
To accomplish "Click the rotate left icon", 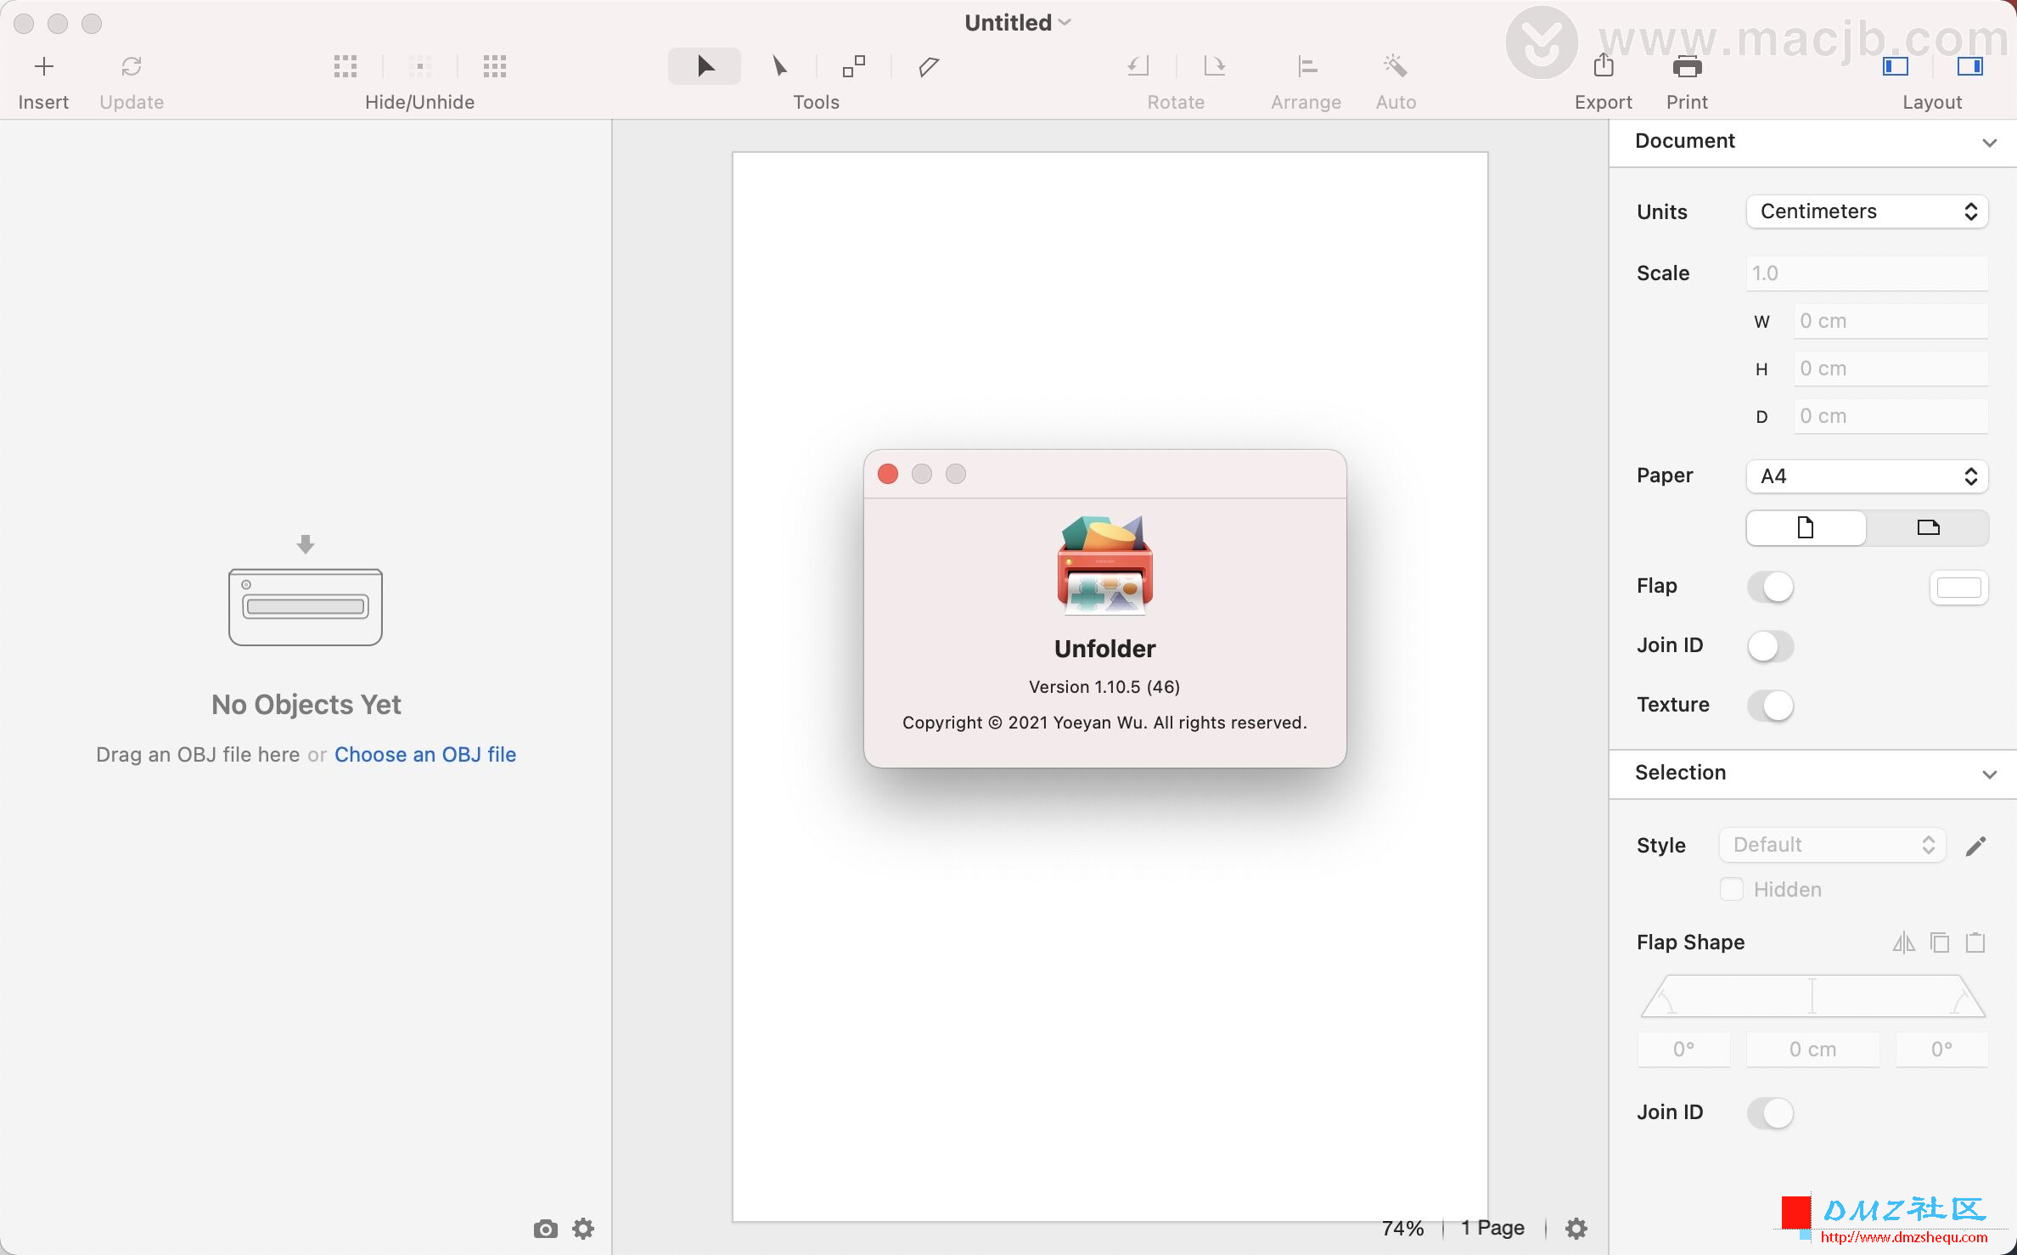I will (x=1138, y=66).
